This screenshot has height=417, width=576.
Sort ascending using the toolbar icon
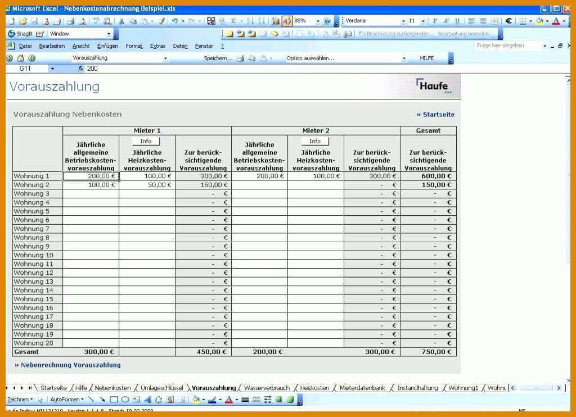point(250,21)
